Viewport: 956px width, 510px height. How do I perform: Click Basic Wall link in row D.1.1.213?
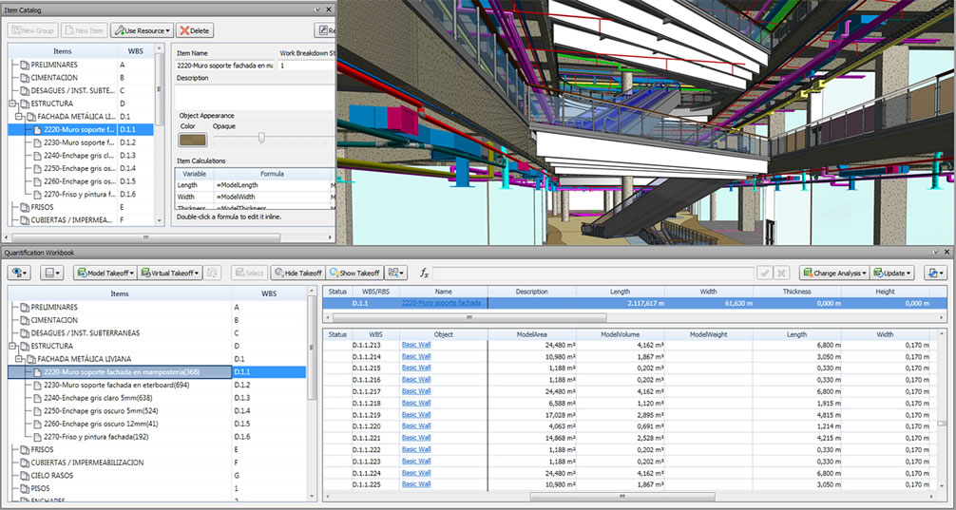pos(416,345)
